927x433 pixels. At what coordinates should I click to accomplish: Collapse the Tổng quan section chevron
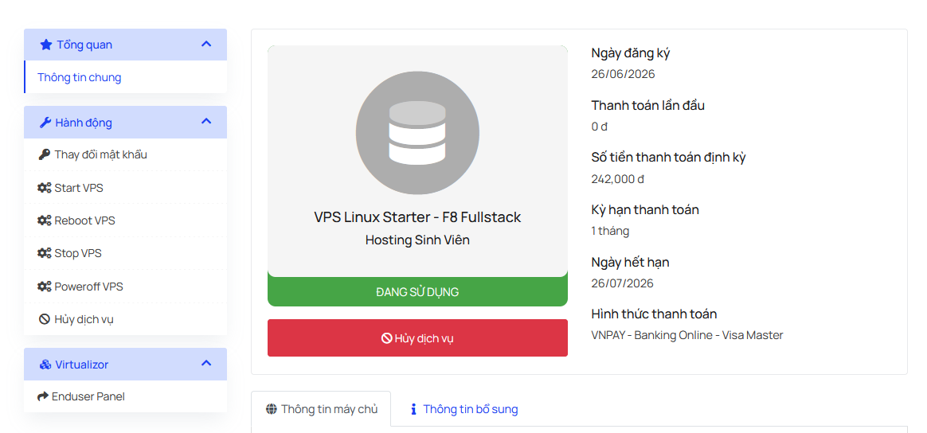tap(206, 45)
